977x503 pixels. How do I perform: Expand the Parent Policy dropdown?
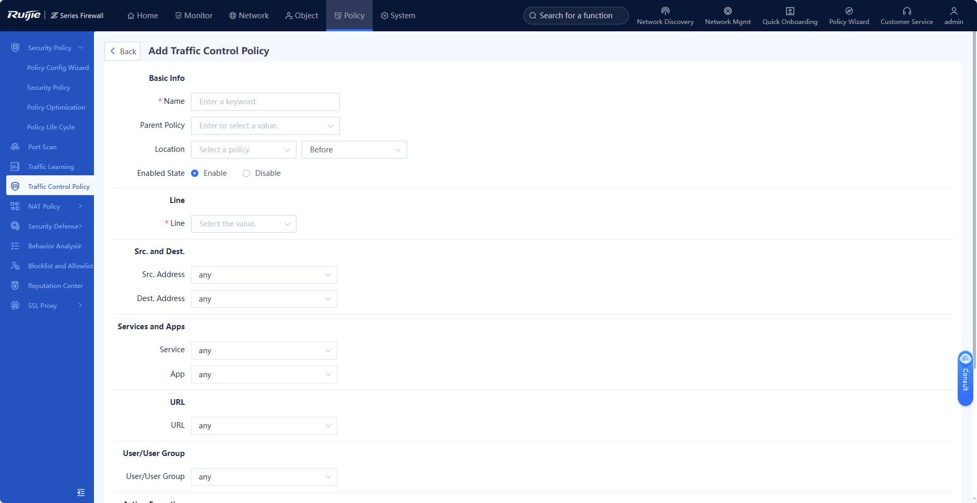pyautogui.click(x=265, y=126)
